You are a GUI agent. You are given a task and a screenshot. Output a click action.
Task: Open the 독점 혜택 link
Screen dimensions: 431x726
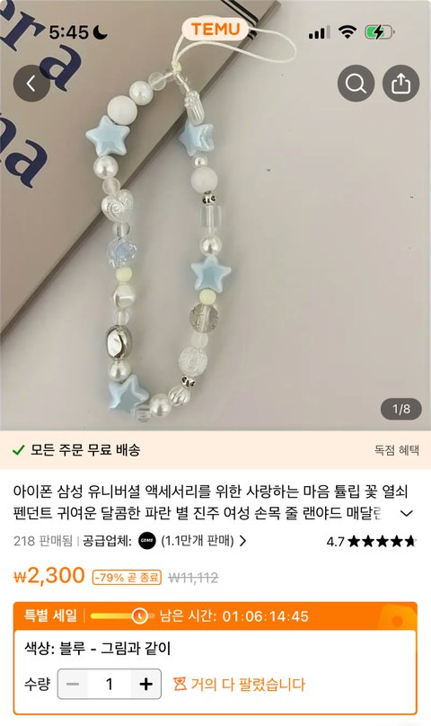397,449
